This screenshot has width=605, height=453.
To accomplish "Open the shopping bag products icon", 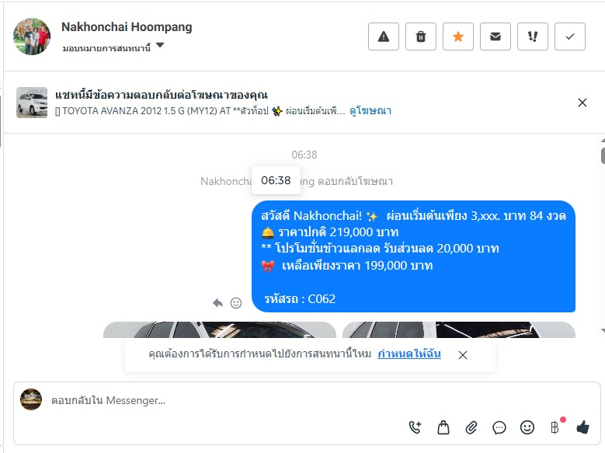I will pos(443,427).
